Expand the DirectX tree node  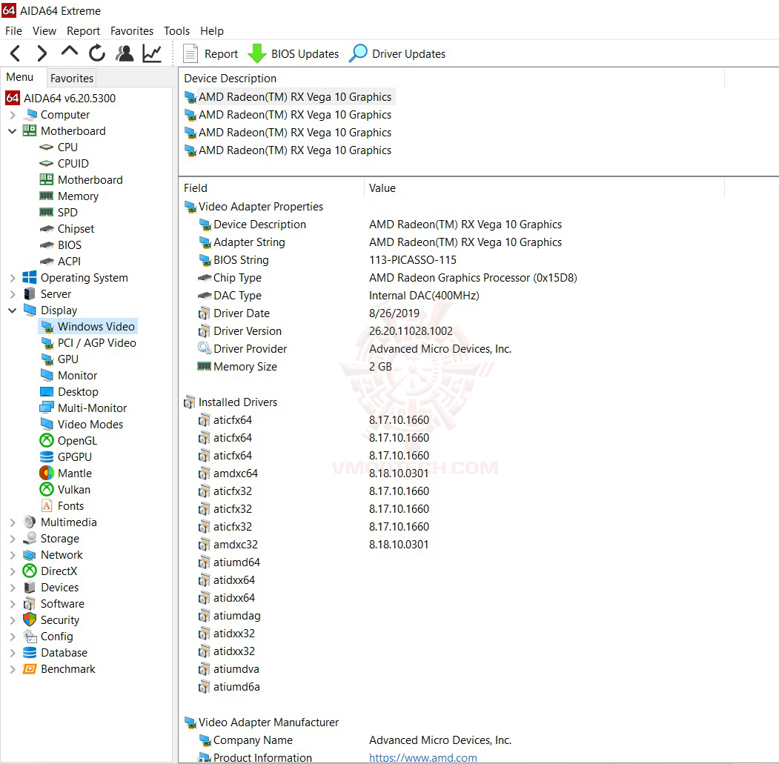coord(13,571)
